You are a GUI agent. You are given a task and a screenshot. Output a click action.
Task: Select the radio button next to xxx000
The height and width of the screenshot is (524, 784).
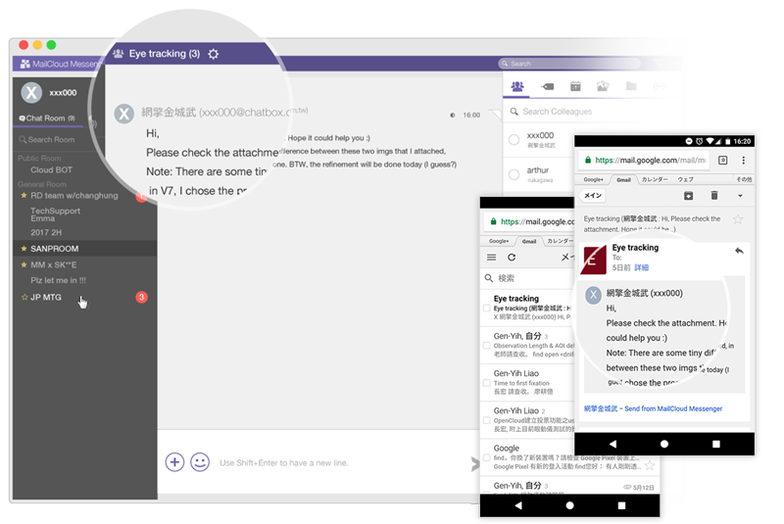point(514,140)
